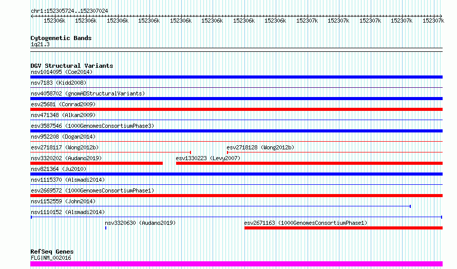This screenshot has height=269, width=457.
Task: Click the thin line of nsv7183
Action: point(236,87)
